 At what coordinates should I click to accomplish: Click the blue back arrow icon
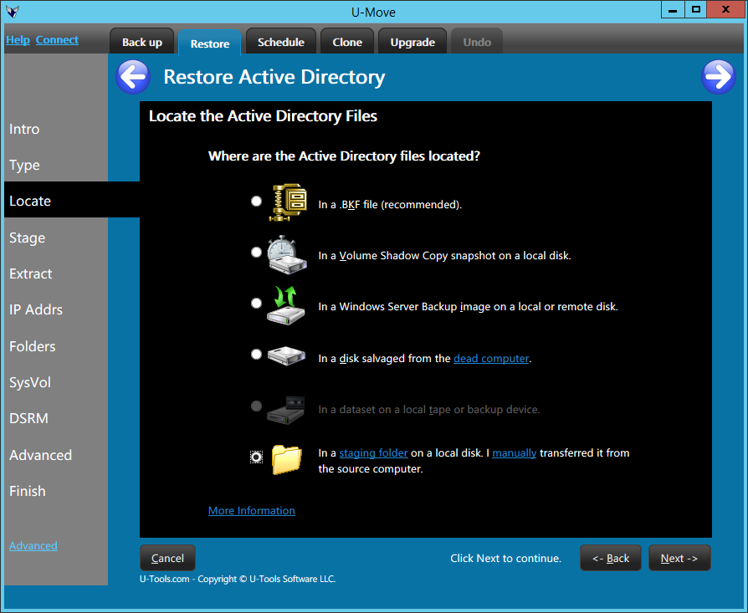click(x=132, y=77)
